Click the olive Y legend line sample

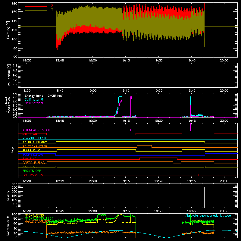[36, 11]
